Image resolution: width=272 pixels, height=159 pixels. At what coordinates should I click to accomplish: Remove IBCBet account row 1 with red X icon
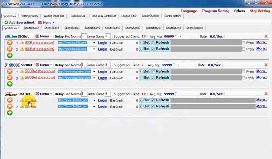10,43
